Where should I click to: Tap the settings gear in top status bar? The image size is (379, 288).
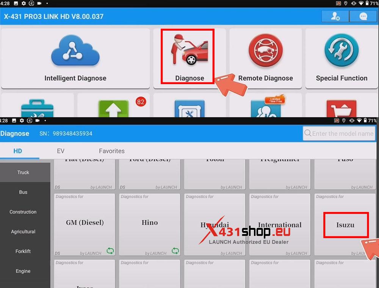tap(23, 3)
